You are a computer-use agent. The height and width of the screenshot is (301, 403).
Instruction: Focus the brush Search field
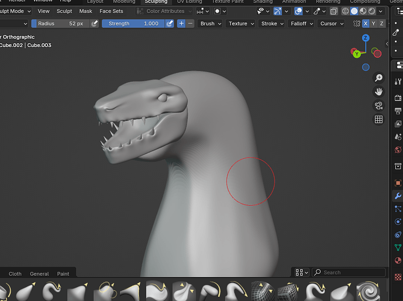(x=349, y=273)
